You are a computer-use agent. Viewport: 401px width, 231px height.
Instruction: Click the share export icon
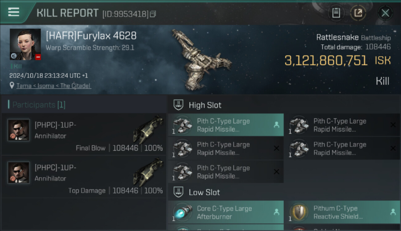click(x=358, y=13)
